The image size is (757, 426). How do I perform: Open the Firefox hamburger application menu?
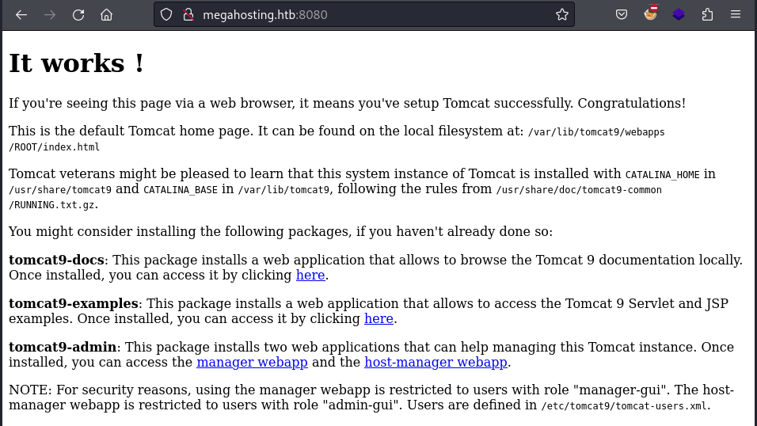736,14
